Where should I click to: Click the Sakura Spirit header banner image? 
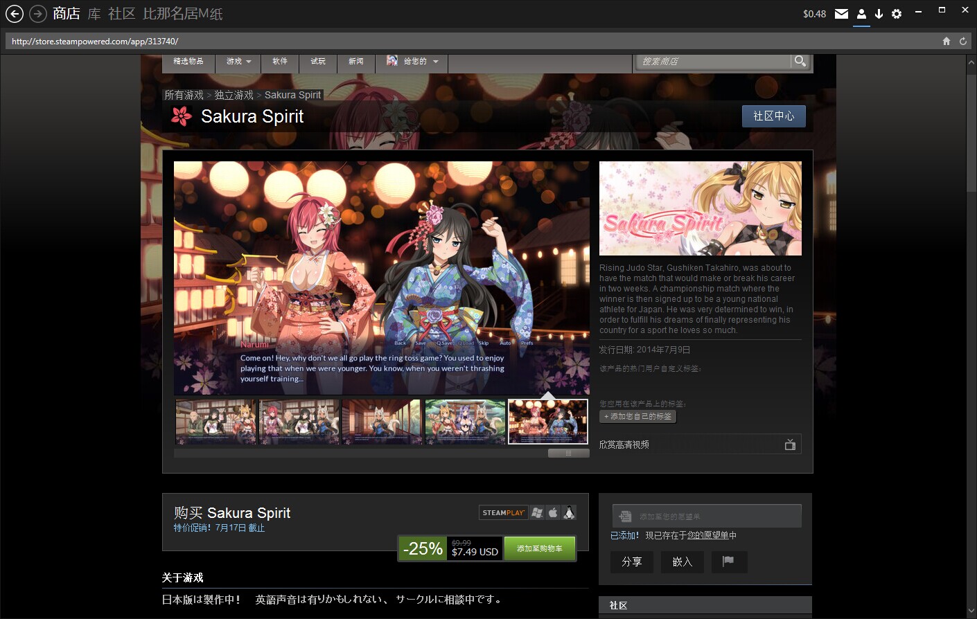(700, 208)
